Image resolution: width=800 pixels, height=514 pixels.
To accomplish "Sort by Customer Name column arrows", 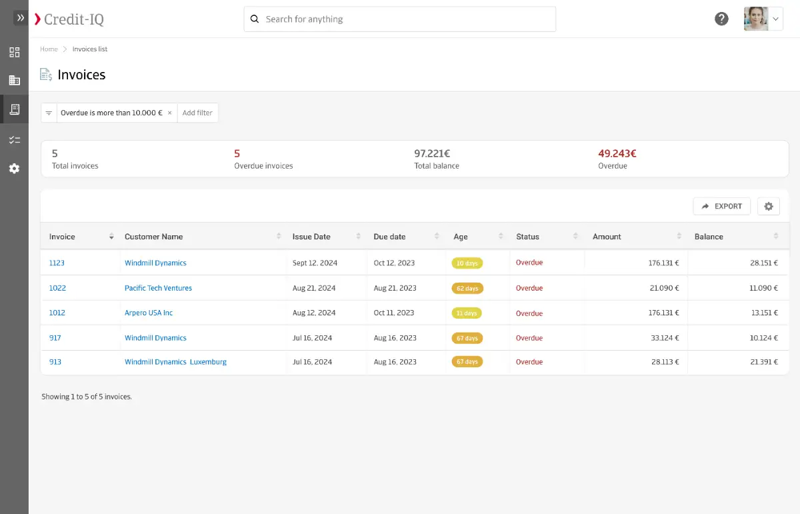I will [279, 237].
